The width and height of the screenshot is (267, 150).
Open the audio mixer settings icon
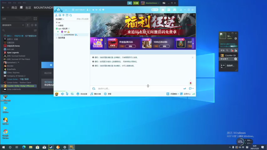72,94
